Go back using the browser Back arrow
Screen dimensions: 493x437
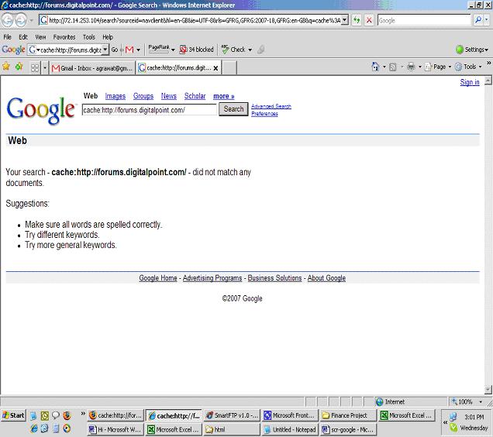pos(8,21)
